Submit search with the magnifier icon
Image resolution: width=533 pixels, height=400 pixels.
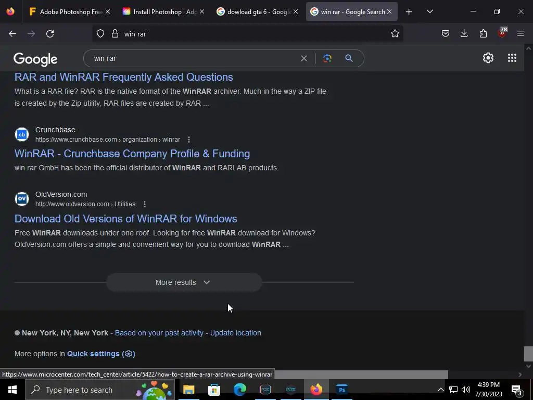point(349,58)
